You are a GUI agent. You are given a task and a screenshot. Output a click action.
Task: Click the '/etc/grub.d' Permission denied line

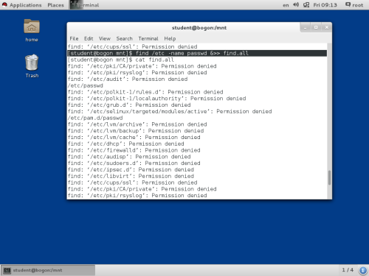coord(129,105)
